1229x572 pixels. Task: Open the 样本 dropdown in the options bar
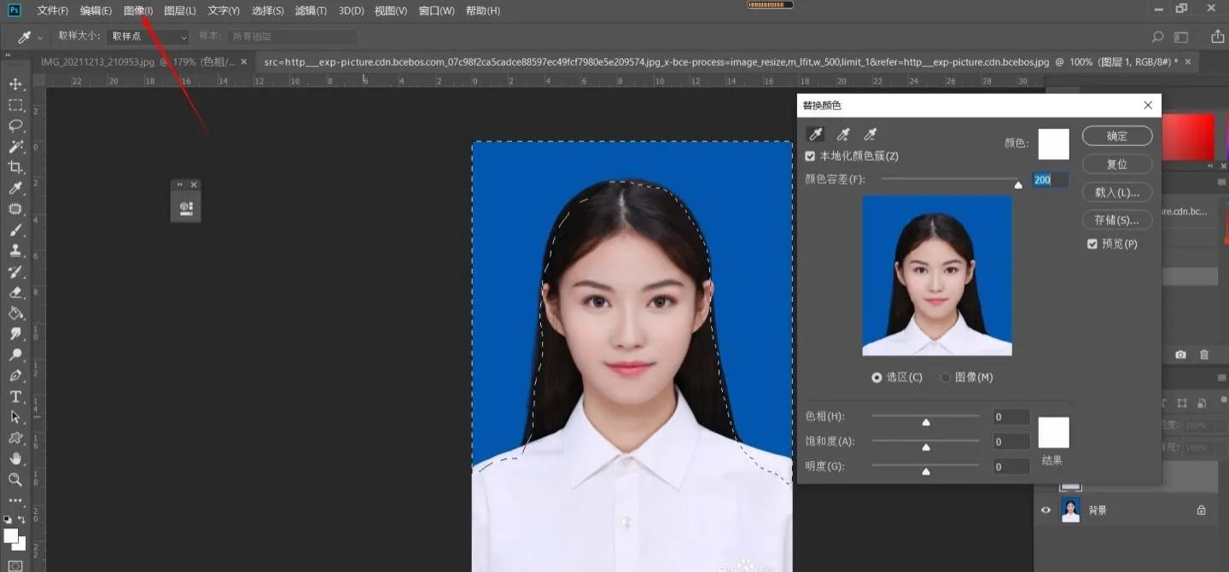coord(294,37)
